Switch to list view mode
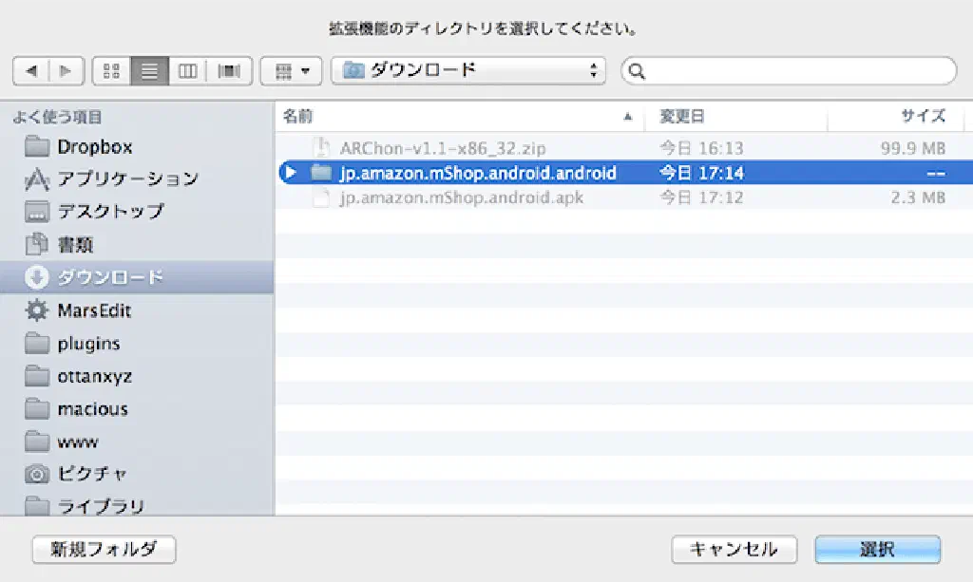Image resolution: width=973 pixels, height=582 pixels. pyautogui.click(x=150, y=71)
